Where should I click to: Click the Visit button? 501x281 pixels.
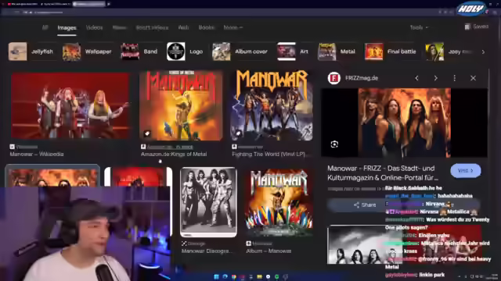(x=466, y=171)
